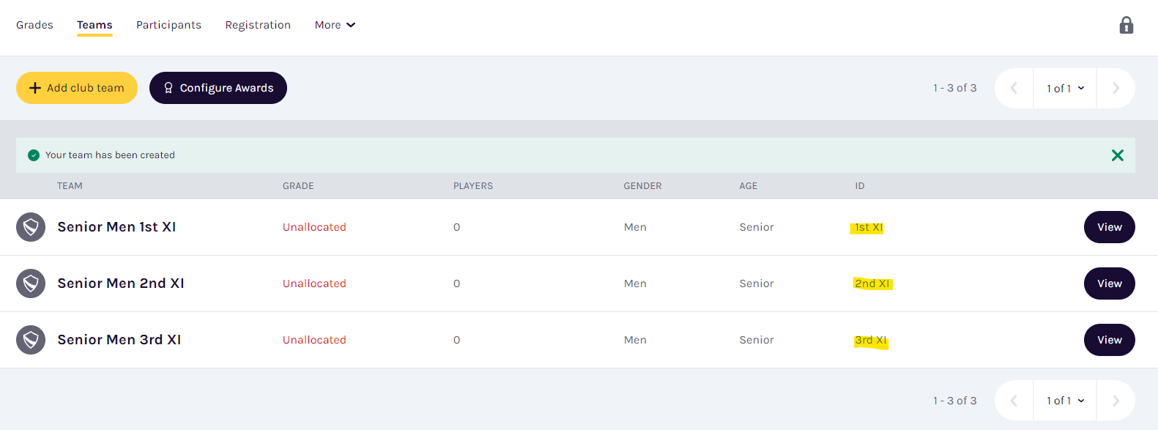Open Configure Awards
Image resolution: width=1158 pixels, height=430 pixels.
(218, 88)
